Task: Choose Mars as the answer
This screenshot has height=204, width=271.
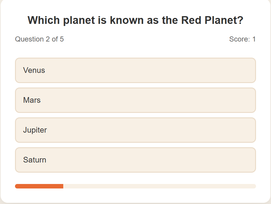Action: [135, 100]
